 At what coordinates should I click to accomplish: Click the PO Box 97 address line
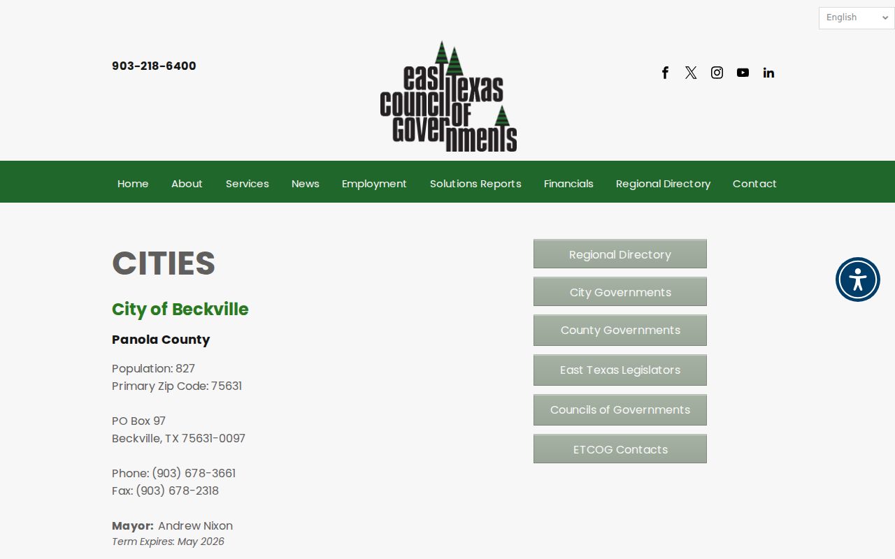pos(138,421)
